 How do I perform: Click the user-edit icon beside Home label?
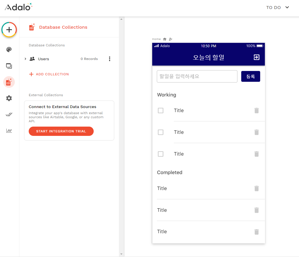coord(171,39)
